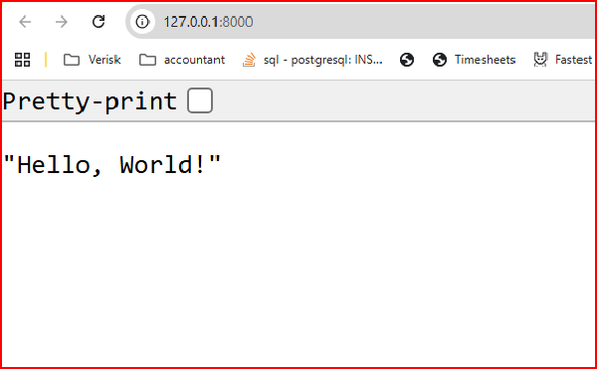Open the accountant bookmarks folder

[182, 60]
